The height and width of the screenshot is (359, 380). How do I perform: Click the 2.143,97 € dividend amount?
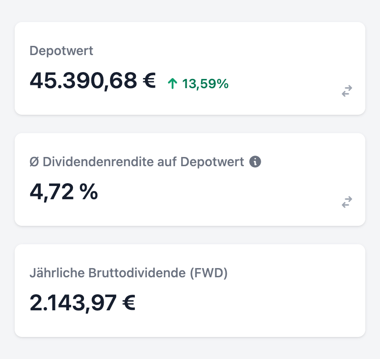[83, 303]
